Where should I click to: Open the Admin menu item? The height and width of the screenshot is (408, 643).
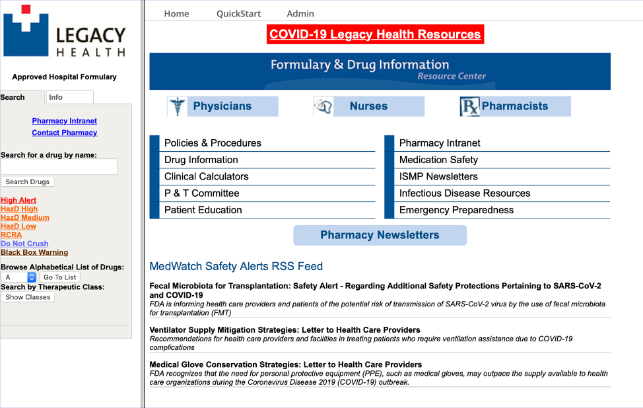point(300,13)
